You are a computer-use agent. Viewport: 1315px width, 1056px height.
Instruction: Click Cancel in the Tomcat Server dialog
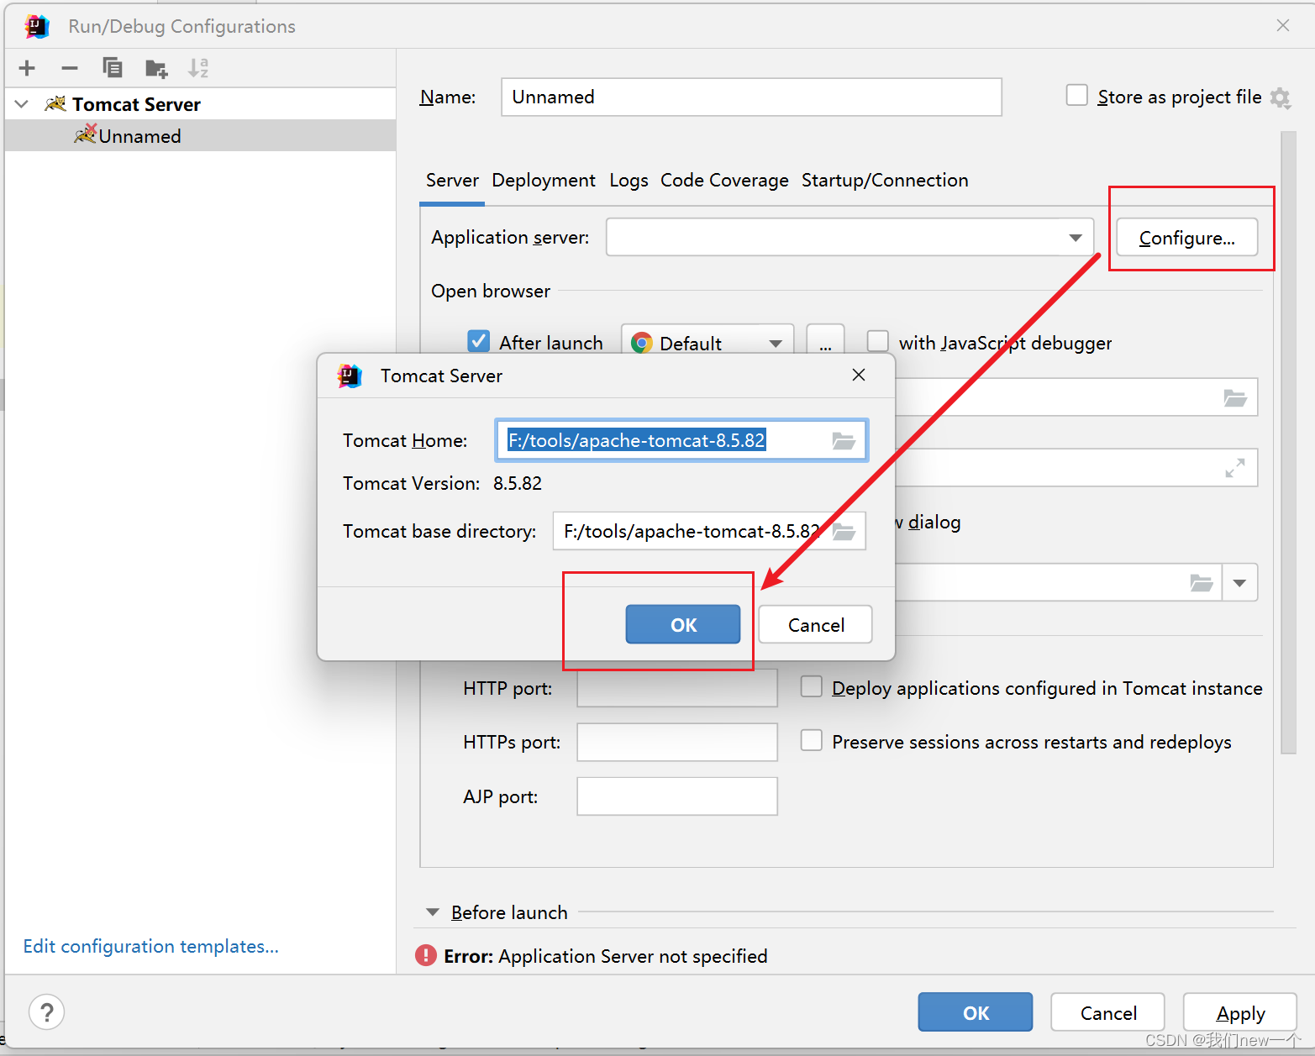click(816, 624)
